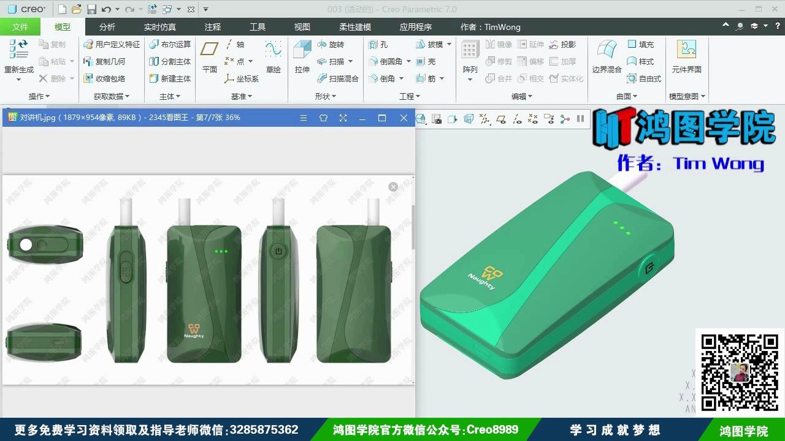Screen dimensions: 785x441
Task: Switch to the 工具 (Tools) tab
Action: (x=258, y=27)
